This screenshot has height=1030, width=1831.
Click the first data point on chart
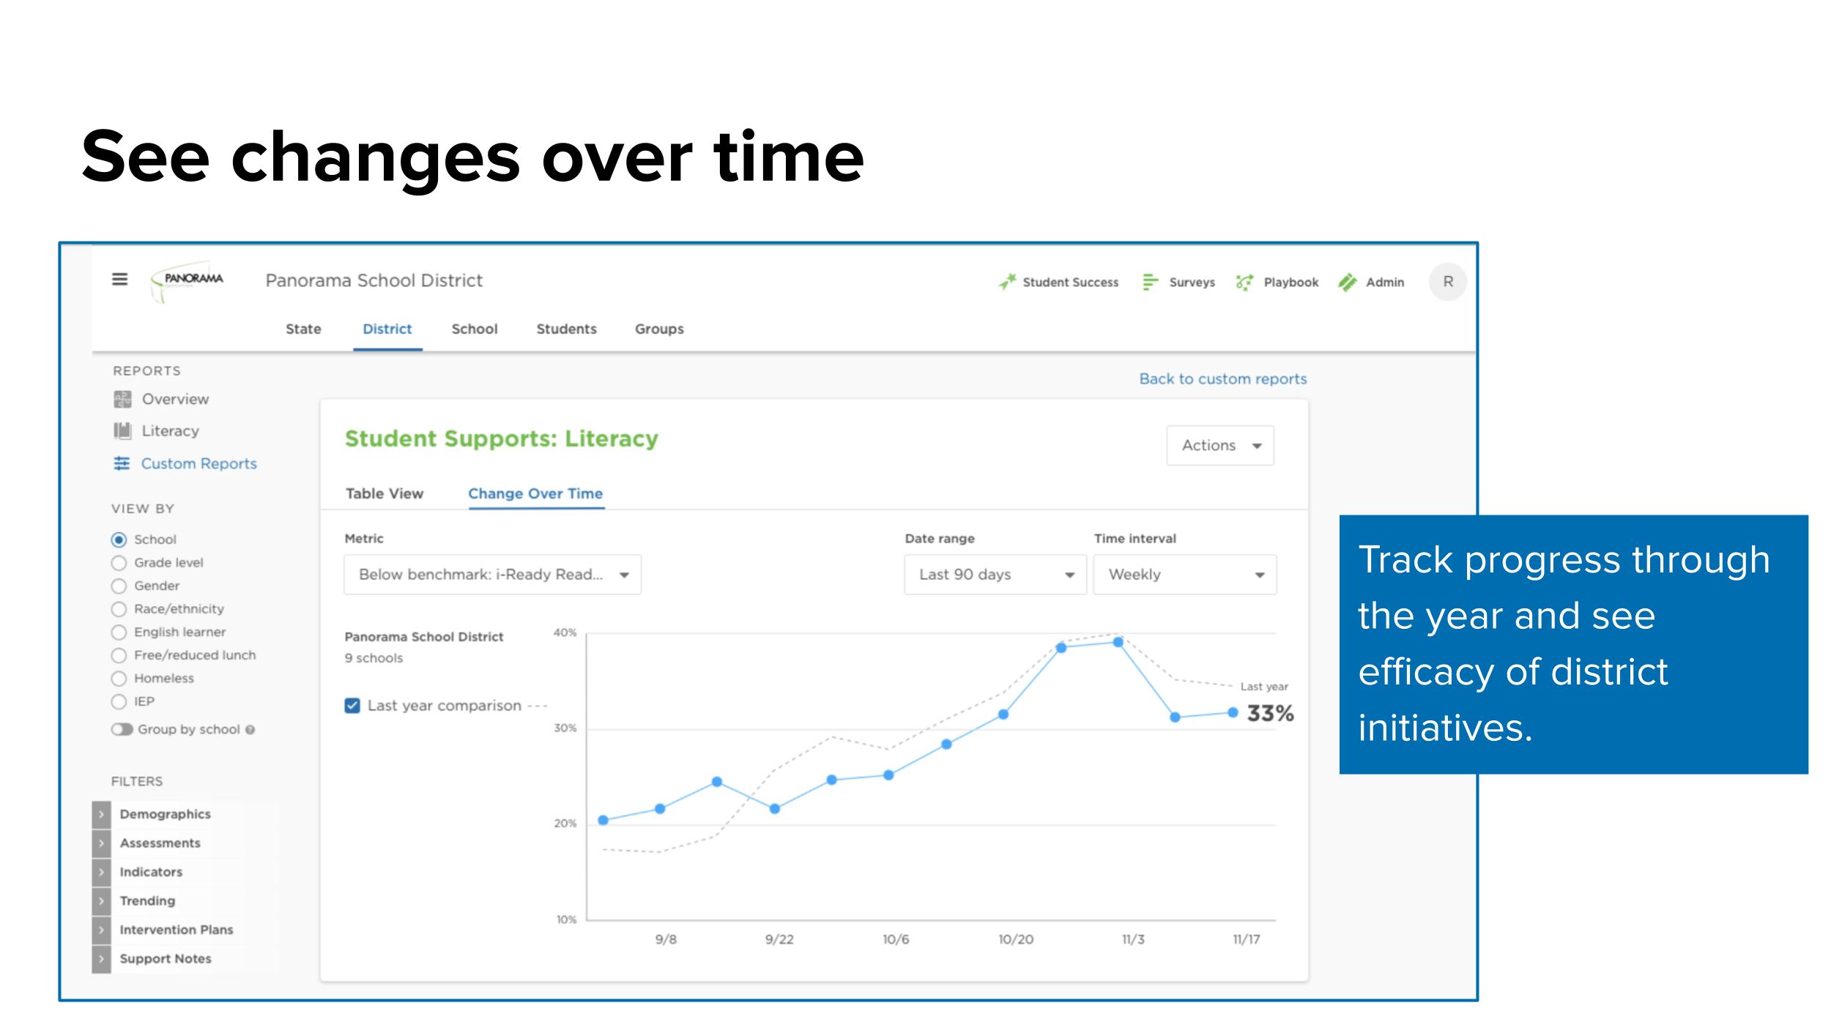click(x=603, y=821)
